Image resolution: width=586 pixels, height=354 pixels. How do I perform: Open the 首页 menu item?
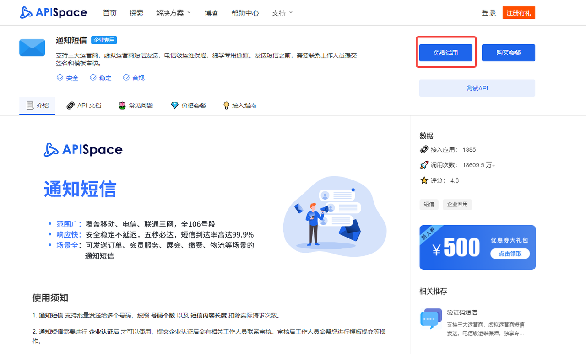coord(109,13)
